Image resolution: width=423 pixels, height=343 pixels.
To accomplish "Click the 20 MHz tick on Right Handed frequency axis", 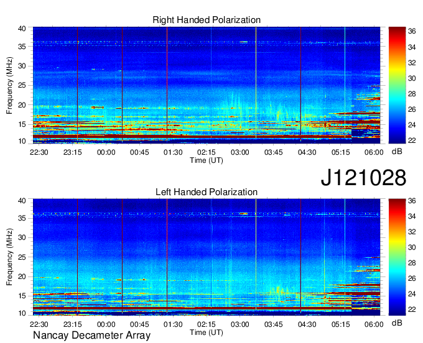I will (x=22, y=105).
